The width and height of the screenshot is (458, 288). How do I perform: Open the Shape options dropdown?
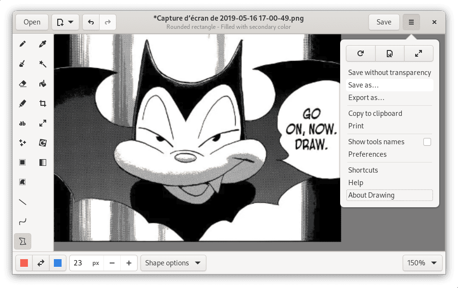[x=173, y=263]
